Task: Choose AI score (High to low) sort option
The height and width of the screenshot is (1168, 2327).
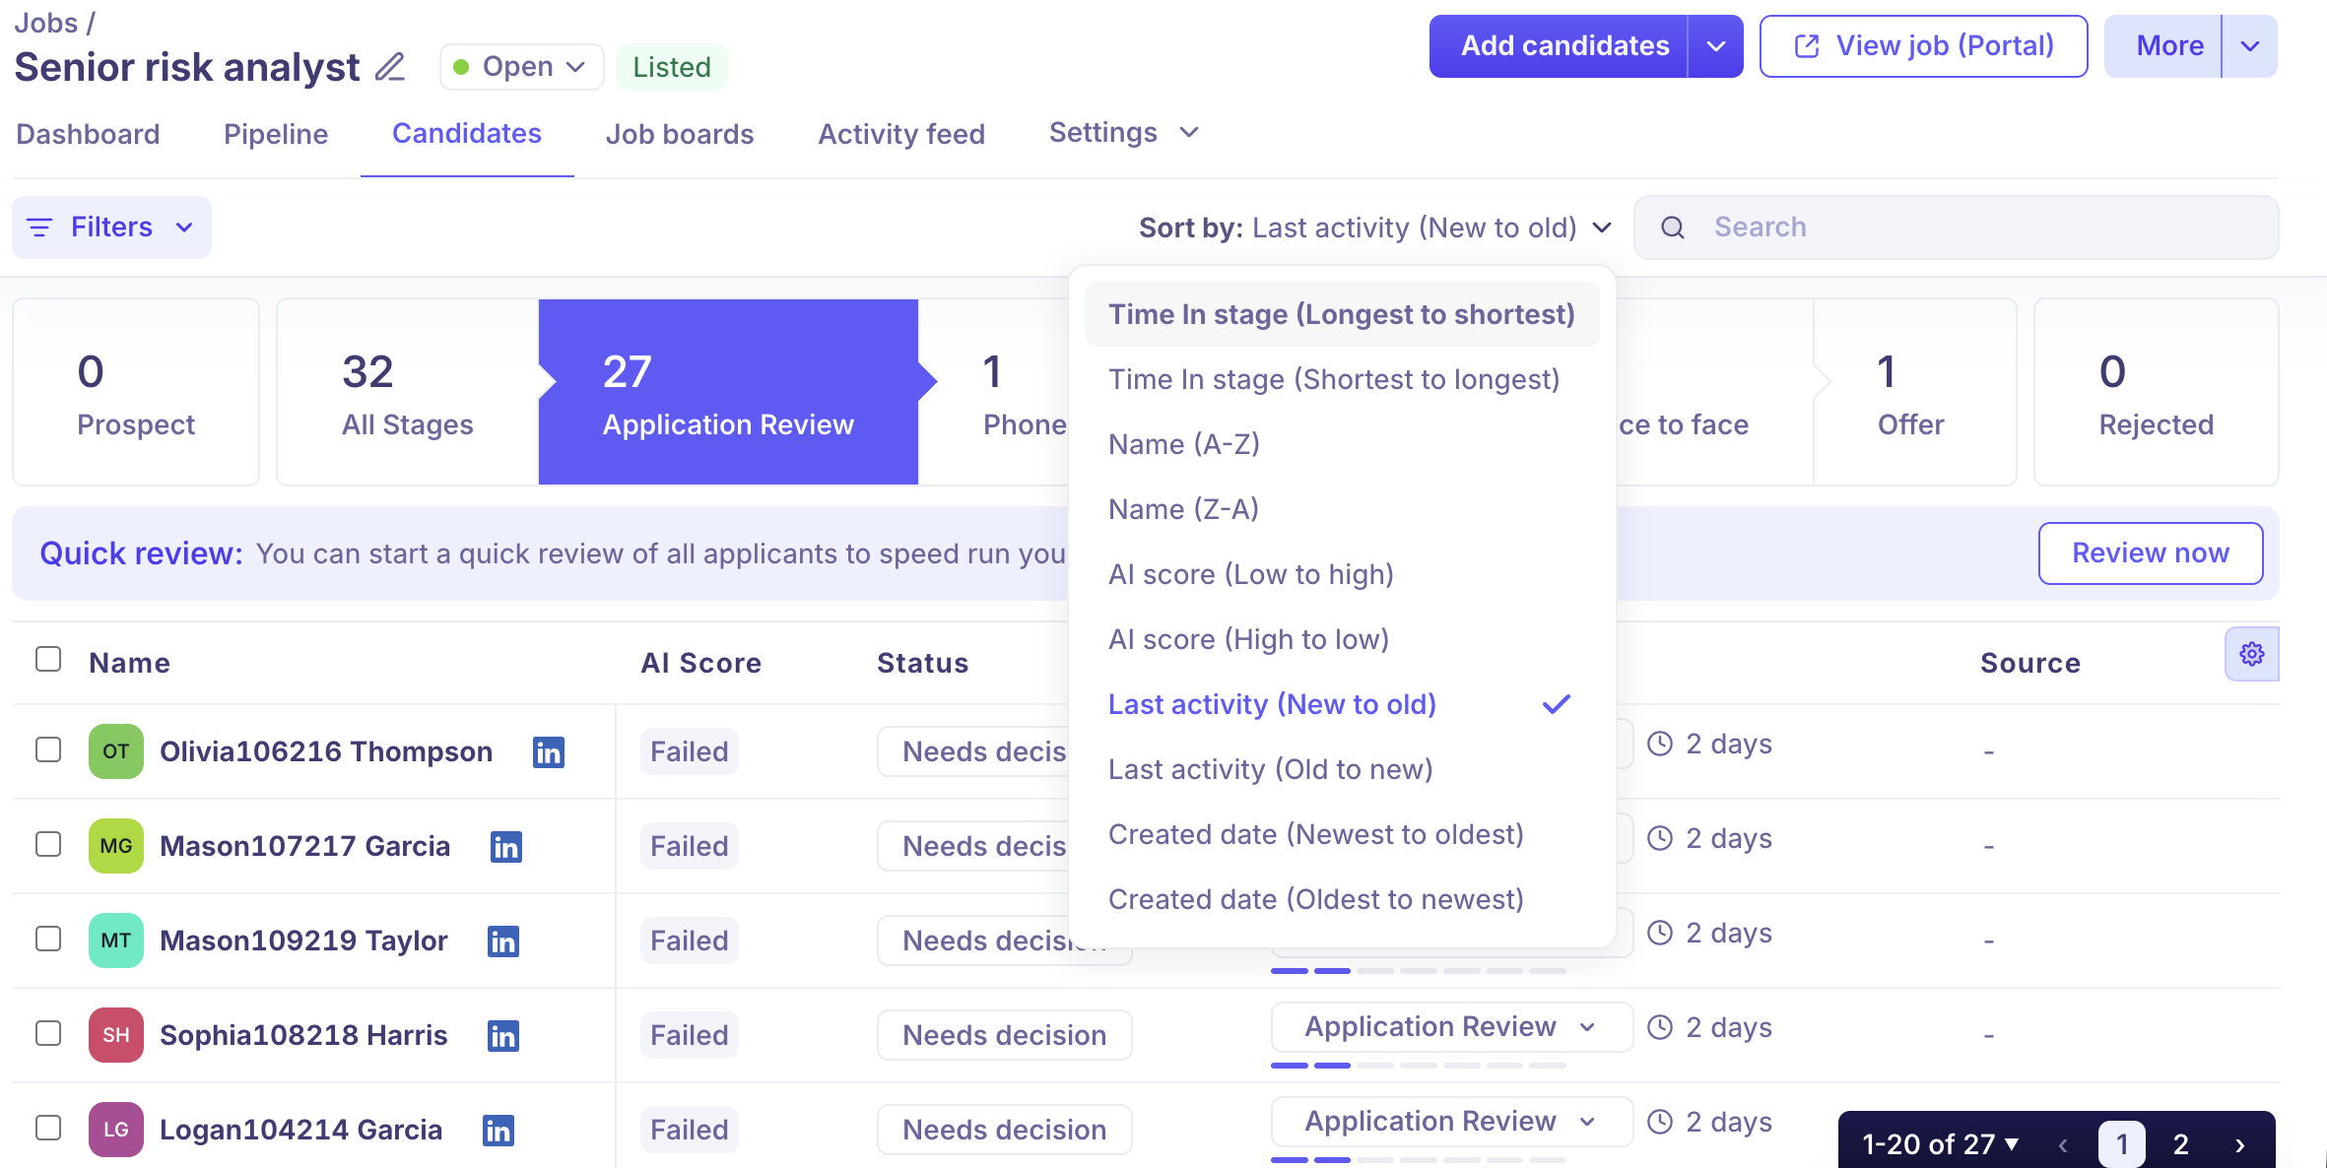Action: [1248, 640]
